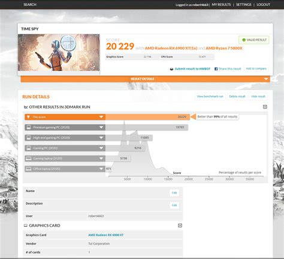Click the Hide result button
This screenshot has height=259, width=284.
click(x=258, y=97)
